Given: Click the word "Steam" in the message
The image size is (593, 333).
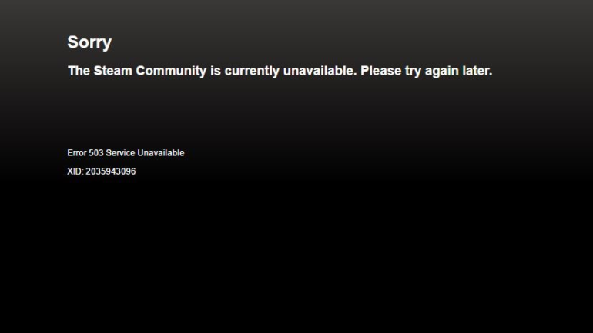Looking at the screenshot, I should click(x=112, y=71).
